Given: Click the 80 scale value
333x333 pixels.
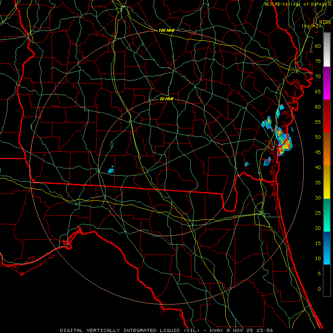Looking at the screenshot, I should click(x=318, y=46).
